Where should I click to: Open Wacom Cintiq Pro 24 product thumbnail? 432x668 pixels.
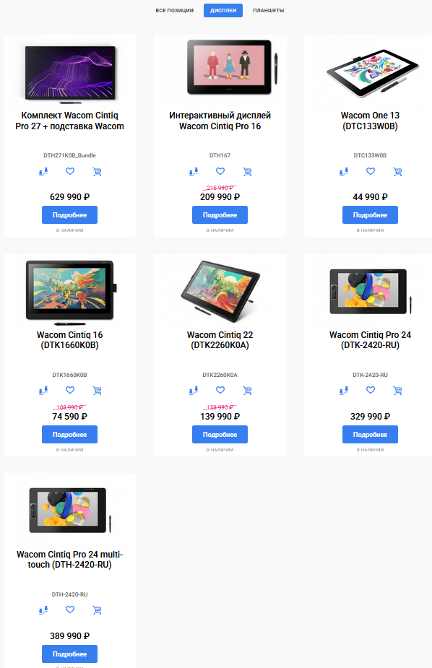coord(370,292)
